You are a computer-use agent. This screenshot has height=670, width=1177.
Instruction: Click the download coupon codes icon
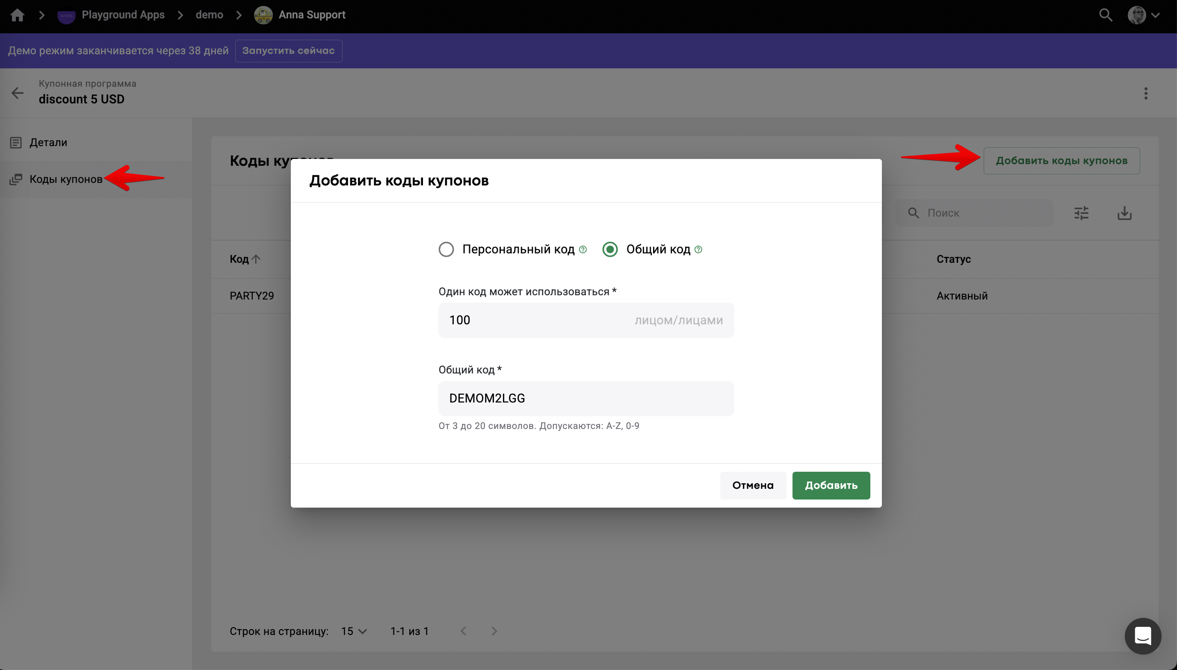[x=1124, y=213]
